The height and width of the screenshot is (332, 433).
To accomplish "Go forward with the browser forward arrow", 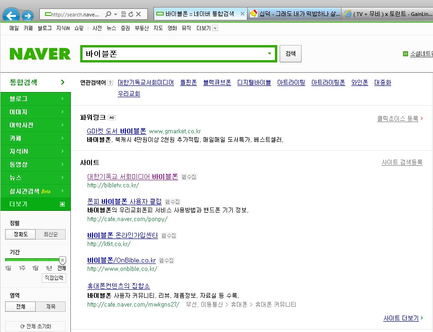I will pos(28,16).
